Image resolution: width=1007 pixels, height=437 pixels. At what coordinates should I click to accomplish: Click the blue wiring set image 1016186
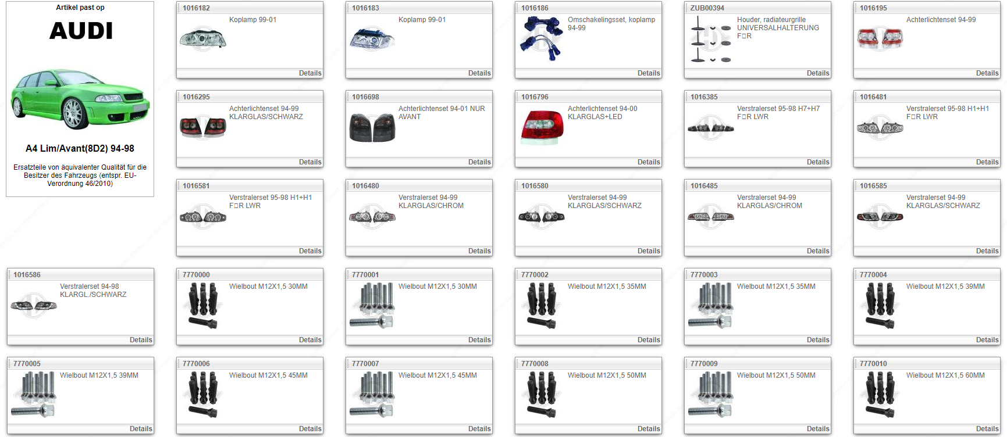point(541,38)
